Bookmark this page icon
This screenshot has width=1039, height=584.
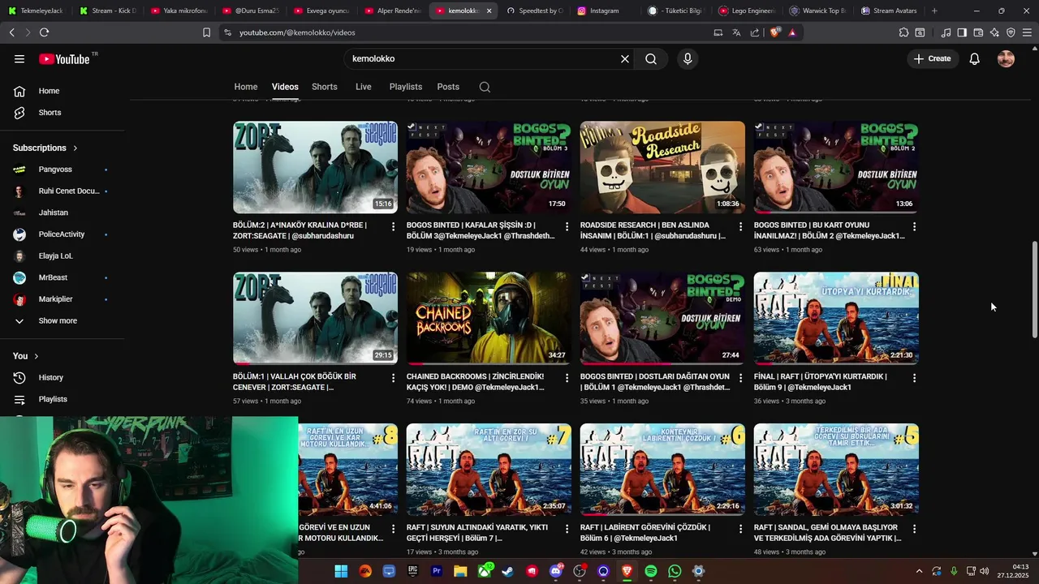(206, 32)
